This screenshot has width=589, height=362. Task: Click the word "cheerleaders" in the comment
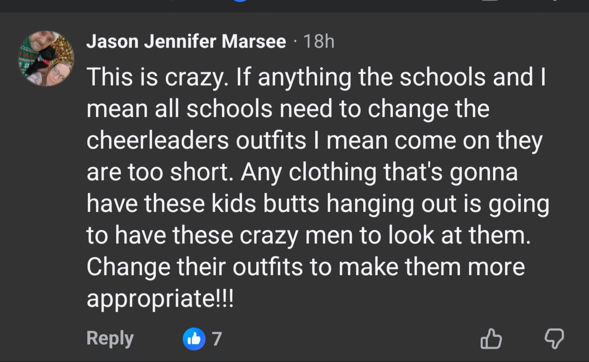158,141
